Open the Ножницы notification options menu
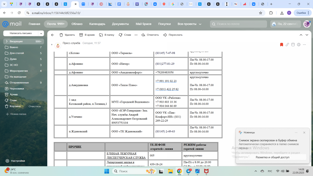Screen dimensions: 313x176 click(x=296, y=132)
